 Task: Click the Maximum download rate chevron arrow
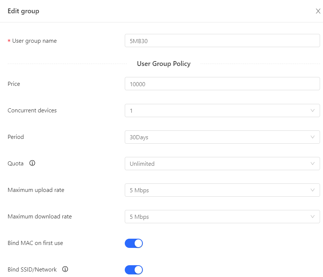313,217
